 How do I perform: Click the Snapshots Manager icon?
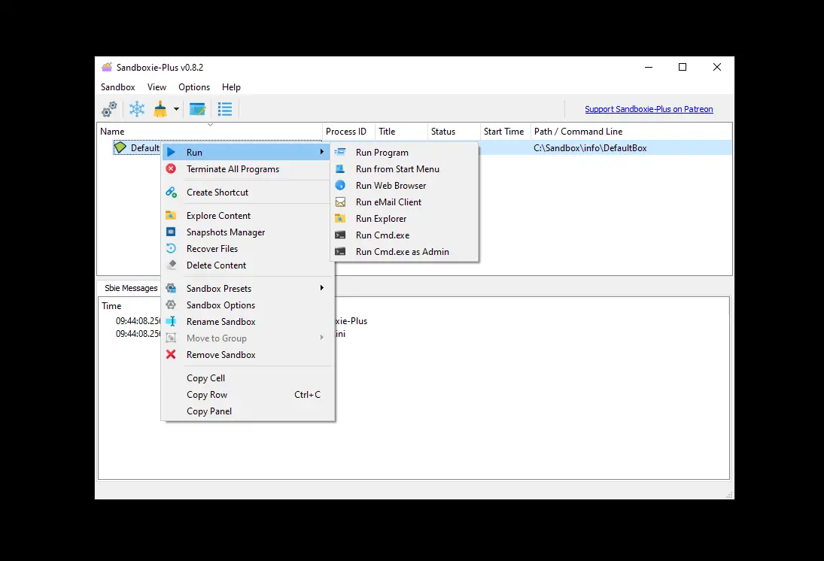[x=171, y=232]
